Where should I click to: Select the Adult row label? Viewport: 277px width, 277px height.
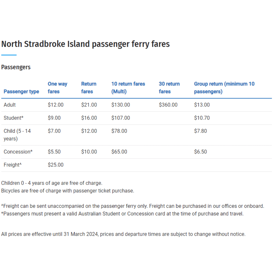(10, 105)
